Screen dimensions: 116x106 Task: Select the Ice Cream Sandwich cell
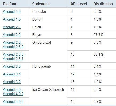click(x=48, y=89)
